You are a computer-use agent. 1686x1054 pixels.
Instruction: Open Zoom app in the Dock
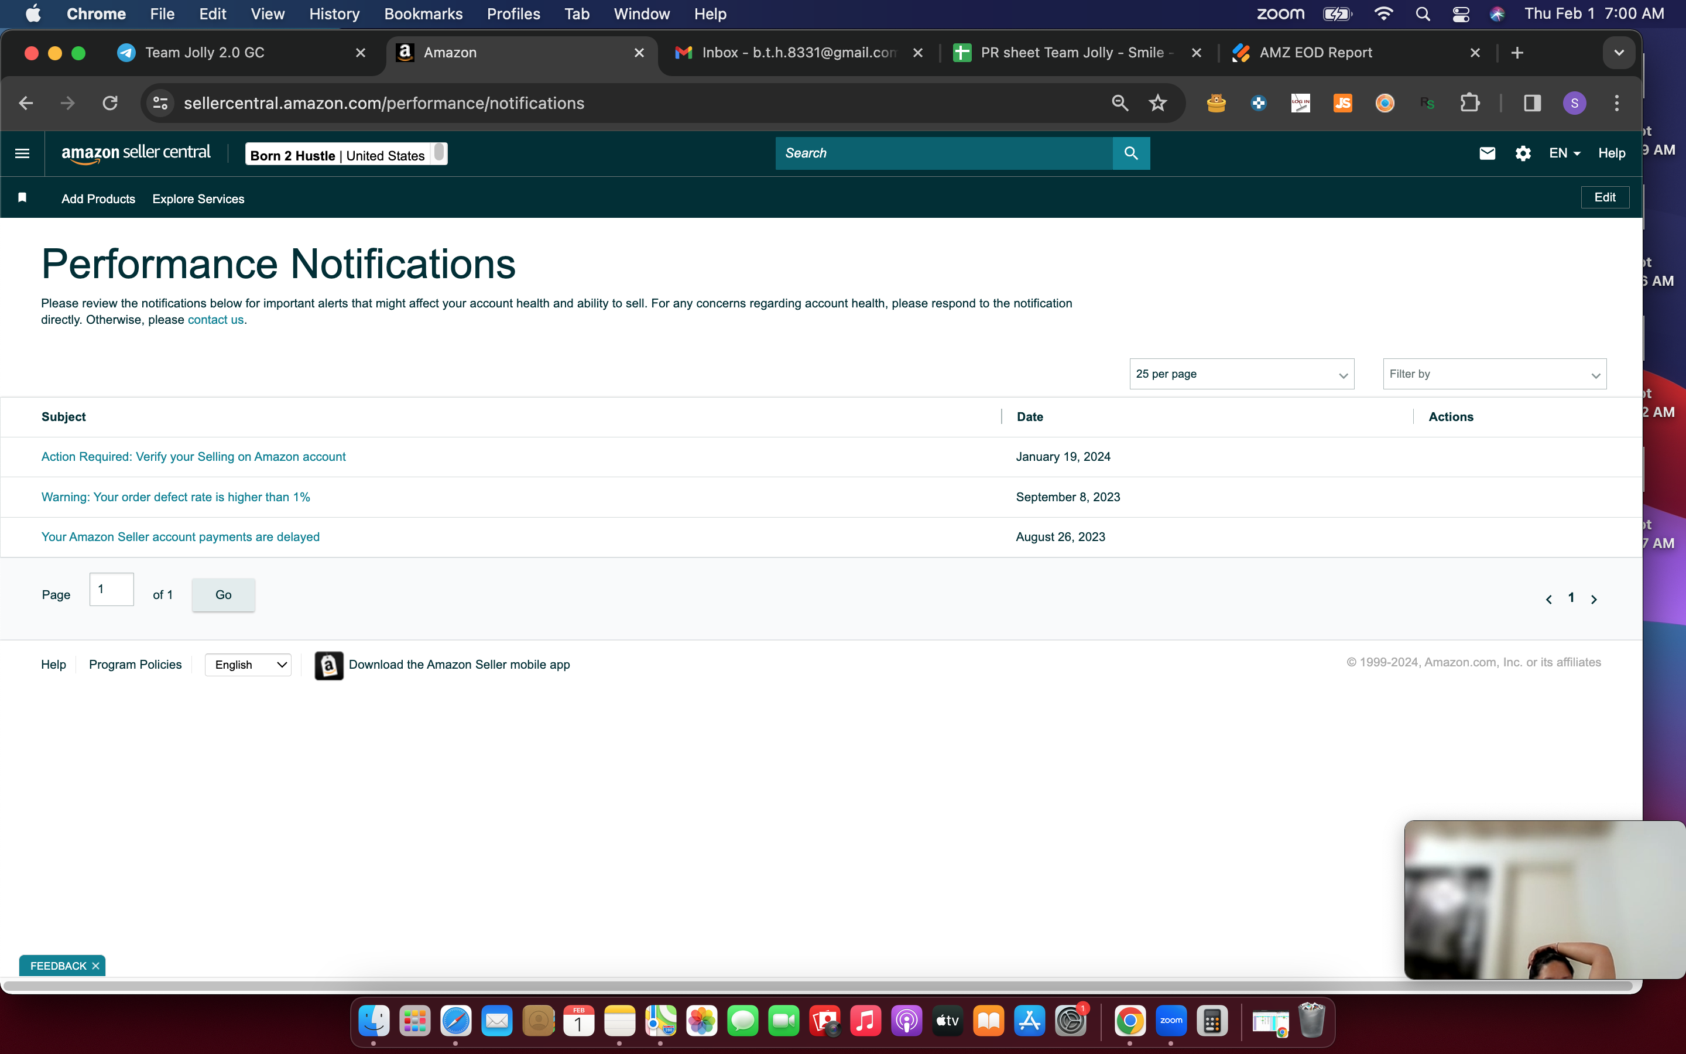click(x=1171, y=1021)
